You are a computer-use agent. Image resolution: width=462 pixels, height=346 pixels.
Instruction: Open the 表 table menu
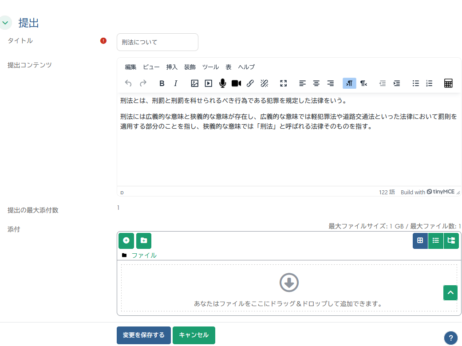coord(228,67)
